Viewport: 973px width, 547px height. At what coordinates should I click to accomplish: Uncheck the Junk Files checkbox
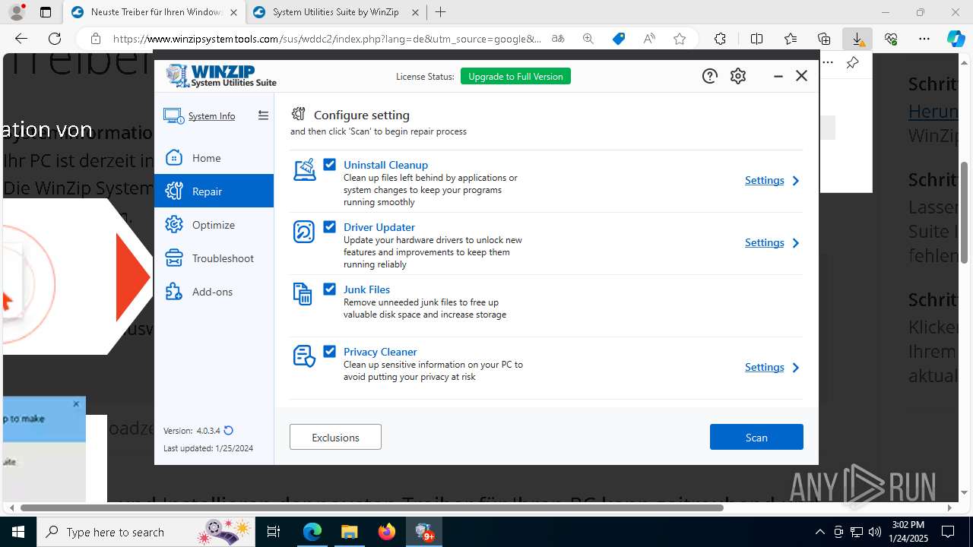329,289
